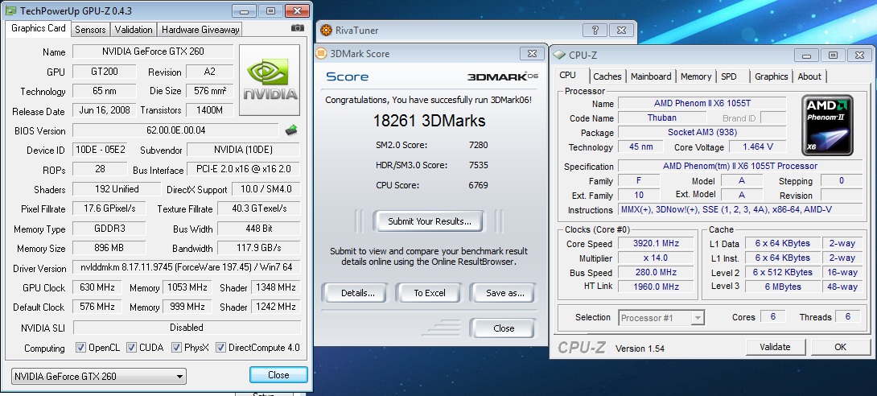The height and width of the screenshot is (396, 877).
Task: Click the Code Name Thuban value
Action: tap(661, 118)
